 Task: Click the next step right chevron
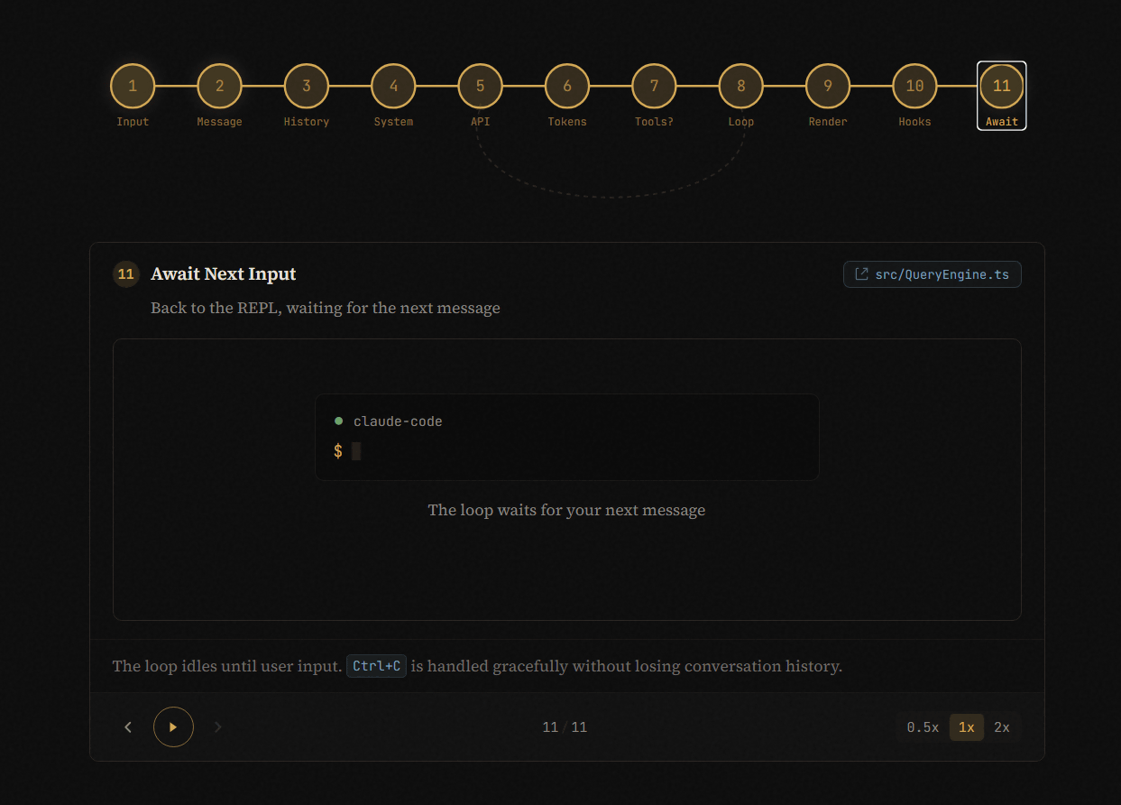[217, 727]
